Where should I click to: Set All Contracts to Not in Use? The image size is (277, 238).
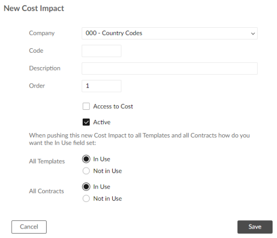(x=86, y=199)
